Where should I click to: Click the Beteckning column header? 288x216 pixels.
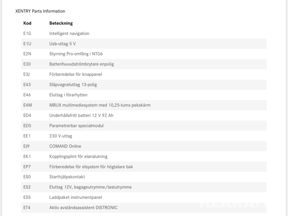61,23
